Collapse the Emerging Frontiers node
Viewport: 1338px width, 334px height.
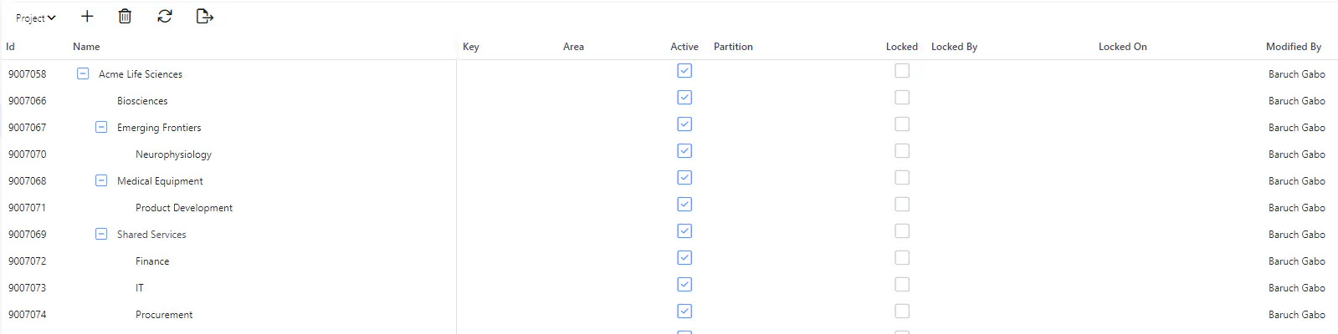click(101, 127)
